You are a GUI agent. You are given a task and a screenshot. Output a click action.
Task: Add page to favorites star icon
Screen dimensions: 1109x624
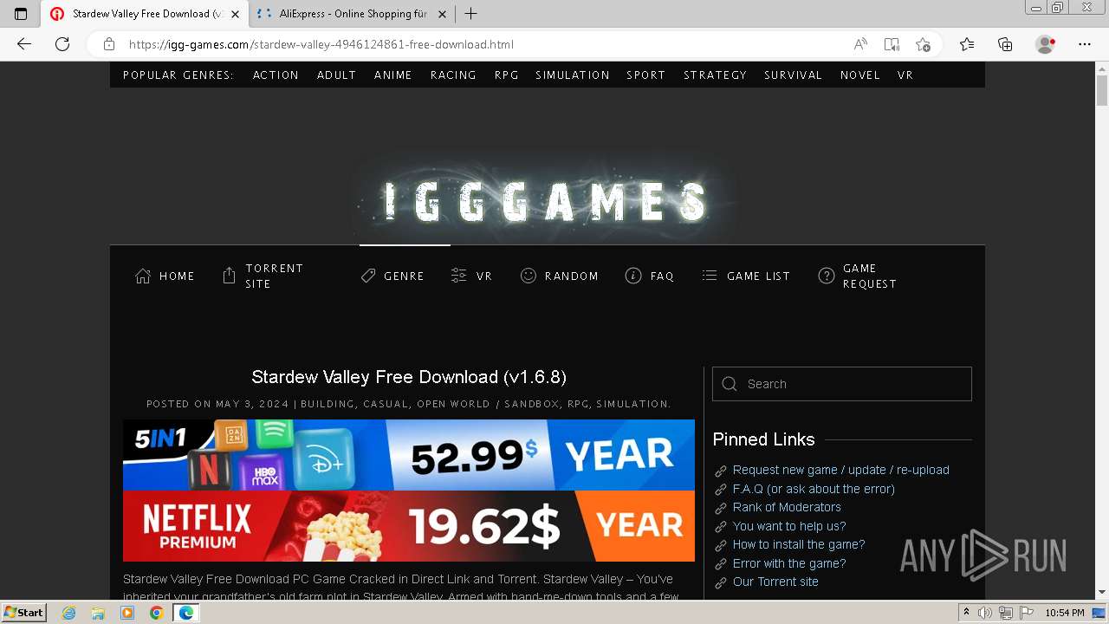click(923, 44)
